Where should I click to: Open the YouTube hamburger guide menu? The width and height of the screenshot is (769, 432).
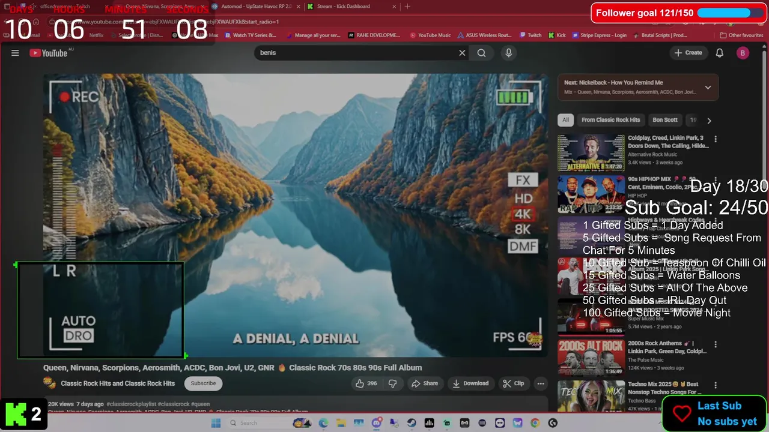coord(15,53)
